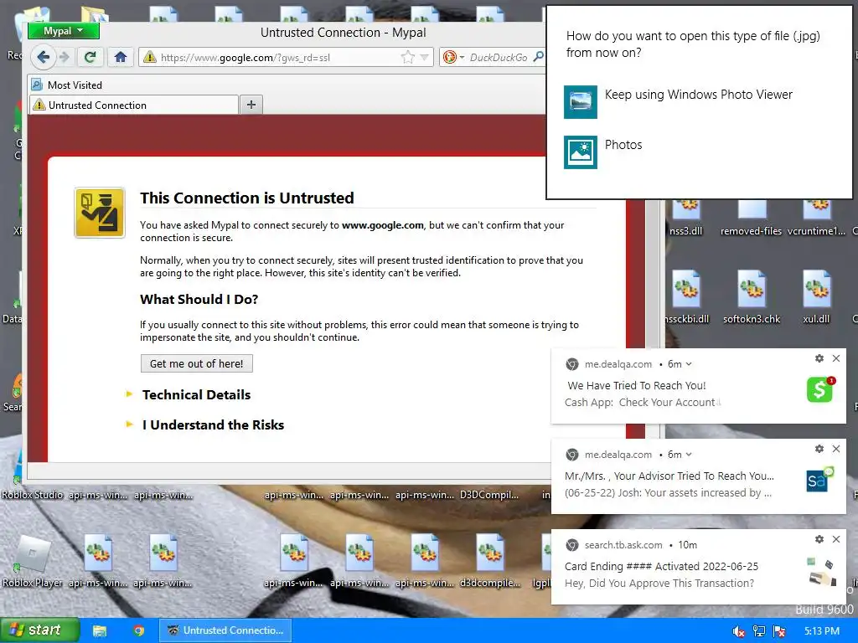Screen dimensions: 858x643
Task: Click the 5:13 PM taskbar clock
Action: pyautogui.click(x=821, y=631)
